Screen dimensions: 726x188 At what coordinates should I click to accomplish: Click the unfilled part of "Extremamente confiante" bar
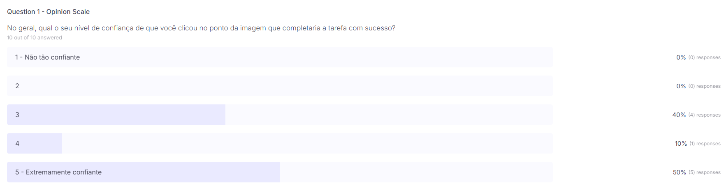[x=415, y=172]
